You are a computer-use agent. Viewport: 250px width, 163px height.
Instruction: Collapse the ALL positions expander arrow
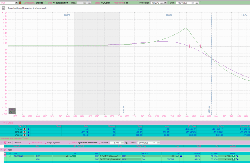pos(2,143)
